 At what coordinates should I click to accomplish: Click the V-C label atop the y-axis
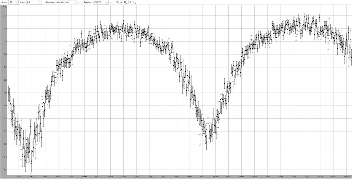point(5,7)
